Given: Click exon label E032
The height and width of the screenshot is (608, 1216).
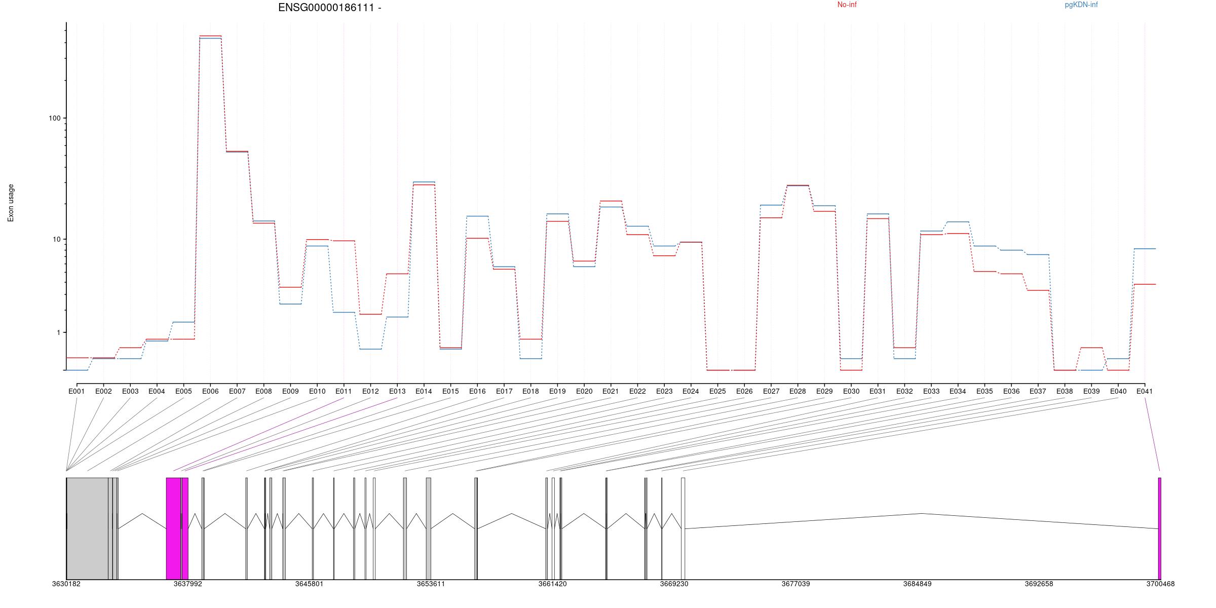Looking at the screenshot, I should click(904, 391).
